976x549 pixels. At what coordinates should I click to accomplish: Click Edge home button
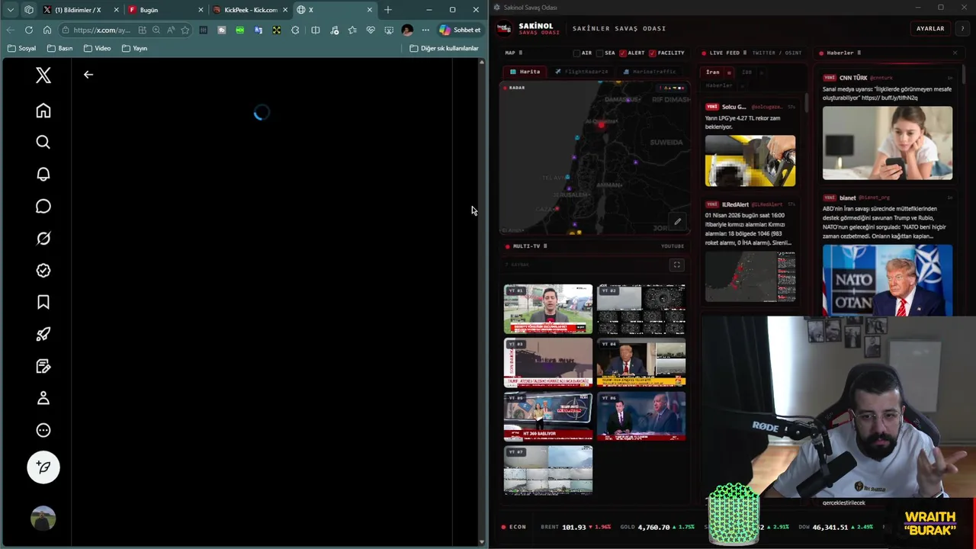(47, 30)
